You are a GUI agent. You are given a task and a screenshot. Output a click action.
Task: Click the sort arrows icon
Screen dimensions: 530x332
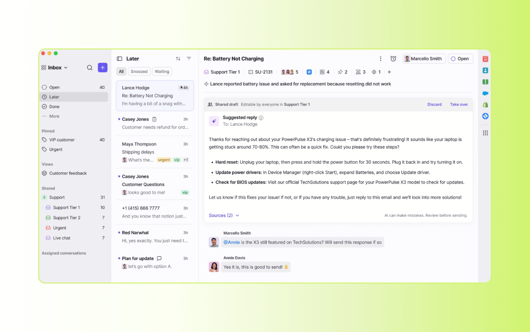178,59
